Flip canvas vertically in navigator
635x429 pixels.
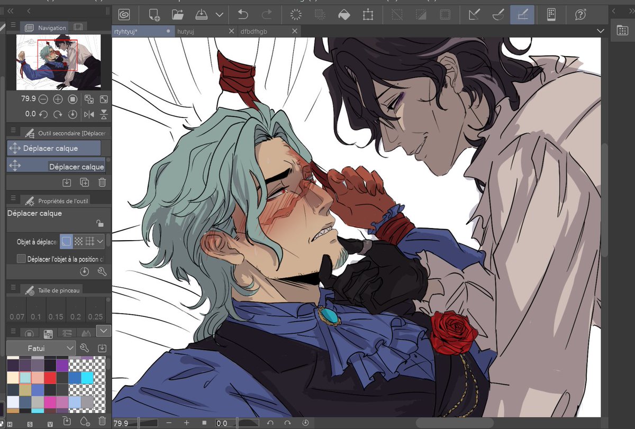(x=104, y=114)
